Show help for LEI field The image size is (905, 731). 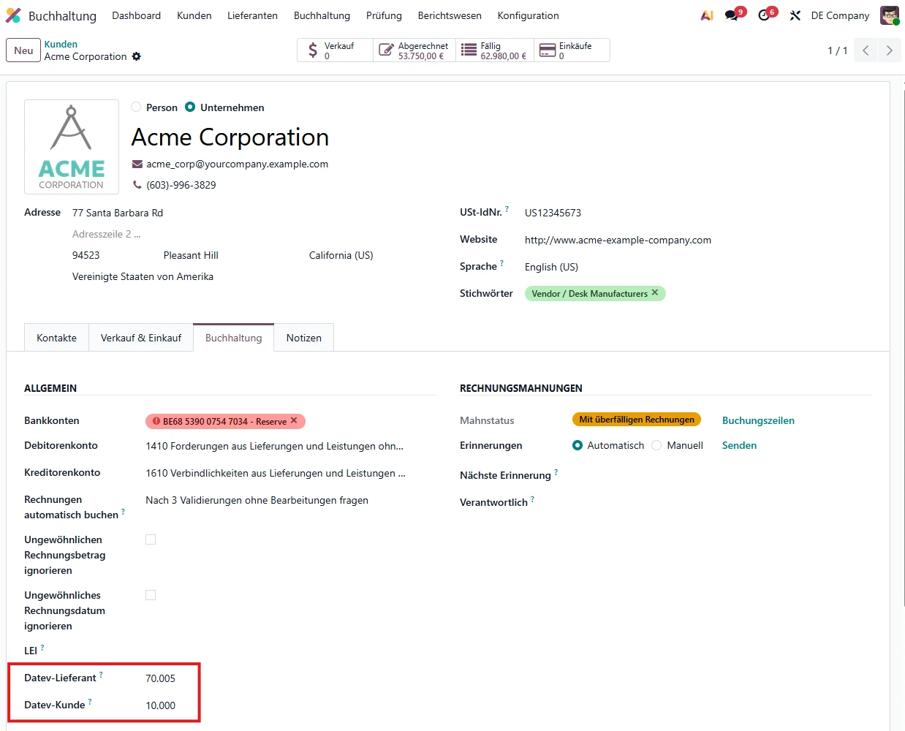[x=42, y=648]
